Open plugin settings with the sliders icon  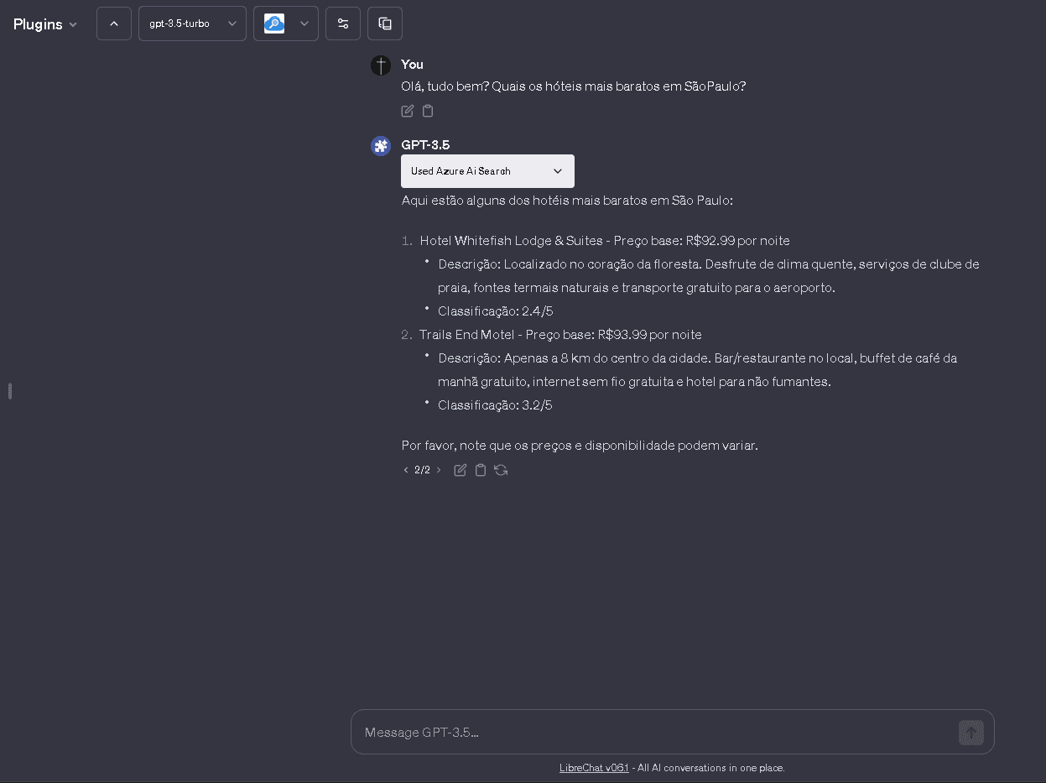[x=343, y=23]
